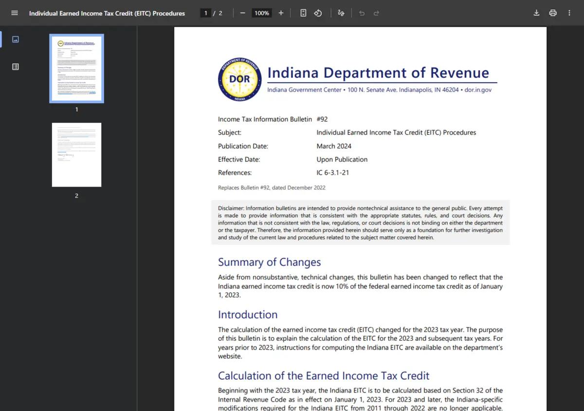The image size is (584, 411).
Task: Click the Subject label
Action: (x=230, y=132)
